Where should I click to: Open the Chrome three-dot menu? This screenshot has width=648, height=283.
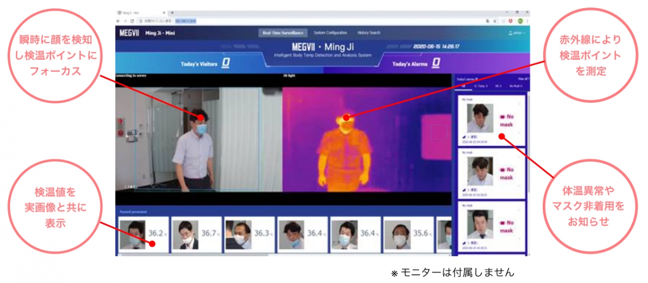tap(527, 21)
